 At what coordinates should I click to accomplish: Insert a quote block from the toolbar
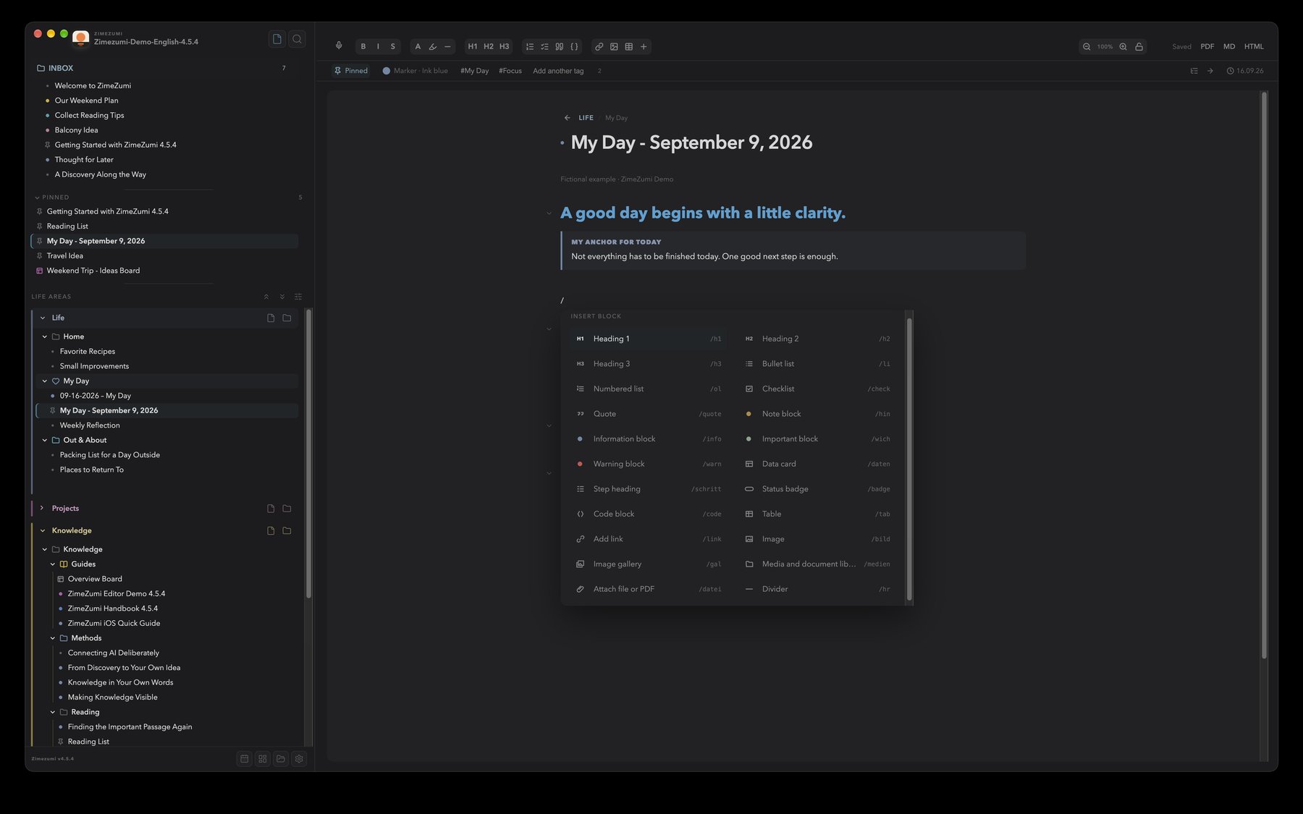[x=560, y=46]
